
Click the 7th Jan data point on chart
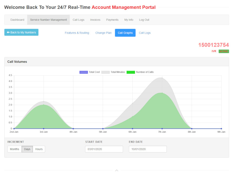click(162, 129)
